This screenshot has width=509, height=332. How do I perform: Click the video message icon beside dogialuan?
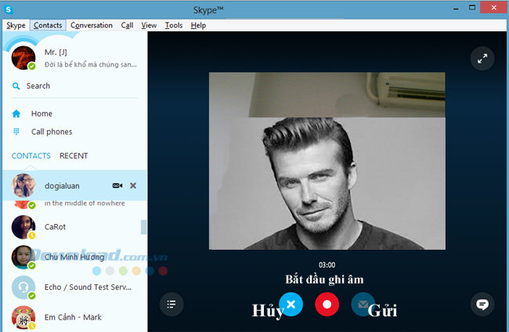click(x=117, y=186)
